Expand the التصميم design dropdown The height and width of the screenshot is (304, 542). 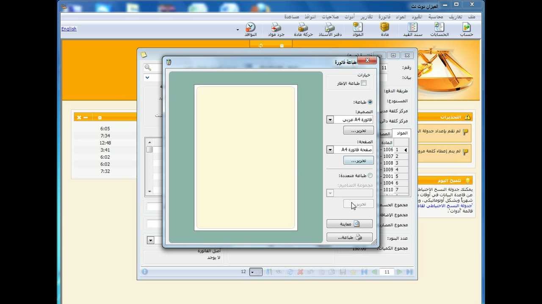click(x=330, y=120)
